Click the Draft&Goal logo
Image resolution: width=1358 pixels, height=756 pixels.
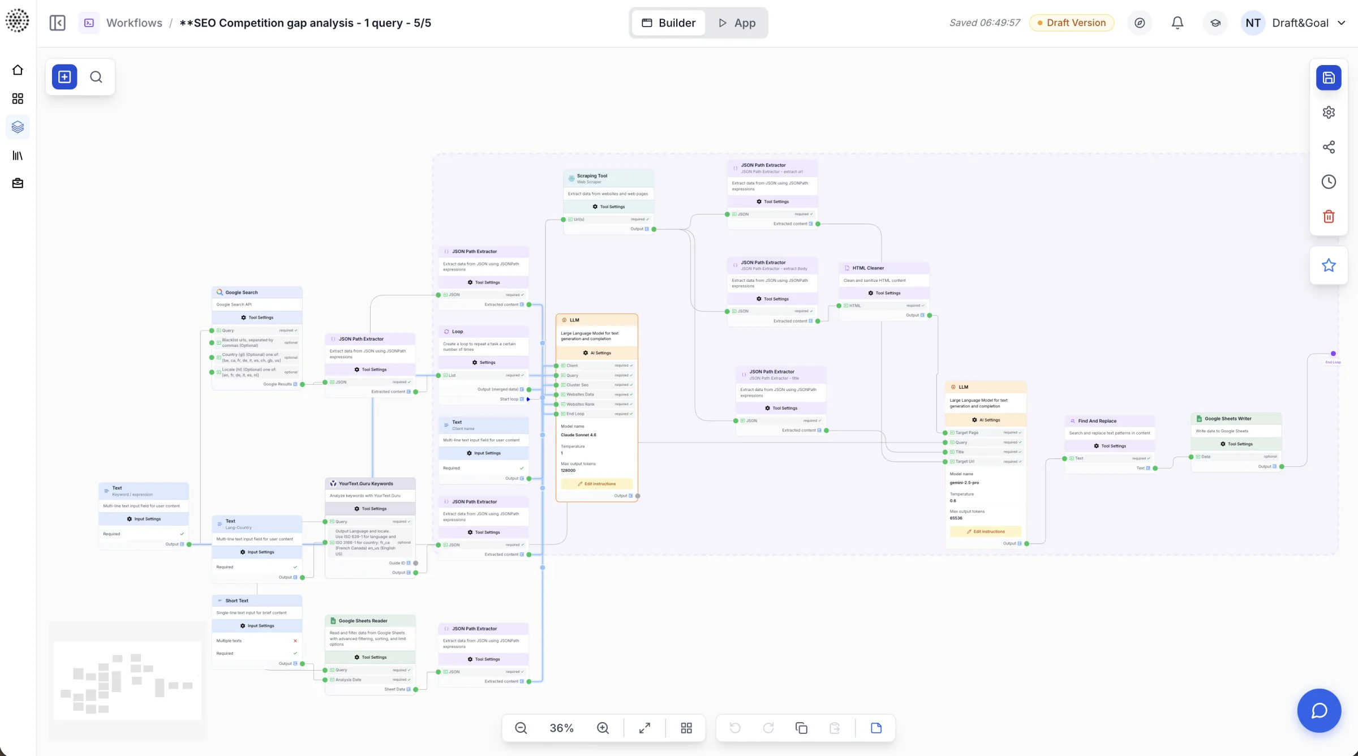17,20
